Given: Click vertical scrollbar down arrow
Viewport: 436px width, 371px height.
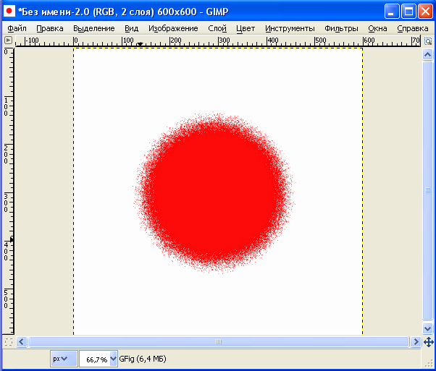Looking at the screenshot, I should (x=427, y=329).
